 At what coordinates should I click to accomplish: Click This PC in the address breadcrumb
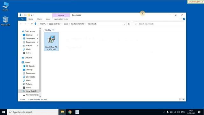[43, 24]
